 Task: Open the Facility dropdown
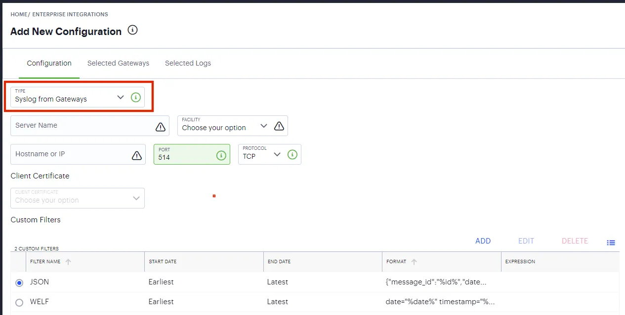pos(233,126)
